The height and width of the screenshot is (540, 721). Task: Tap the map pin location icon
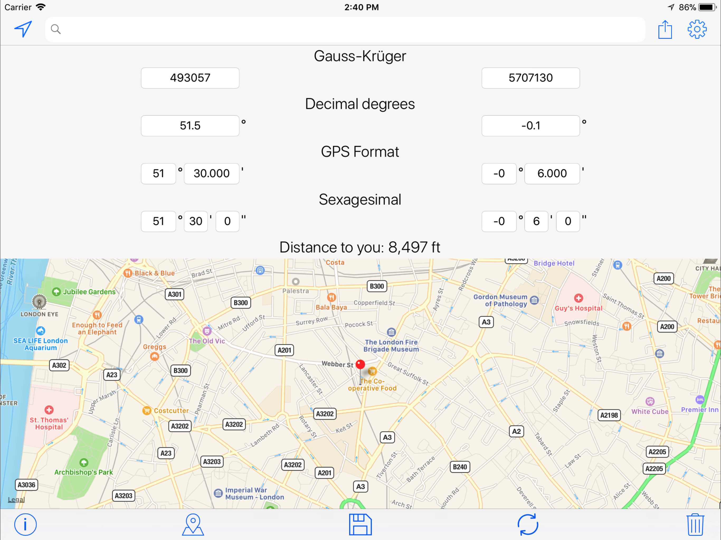(193, 524)
